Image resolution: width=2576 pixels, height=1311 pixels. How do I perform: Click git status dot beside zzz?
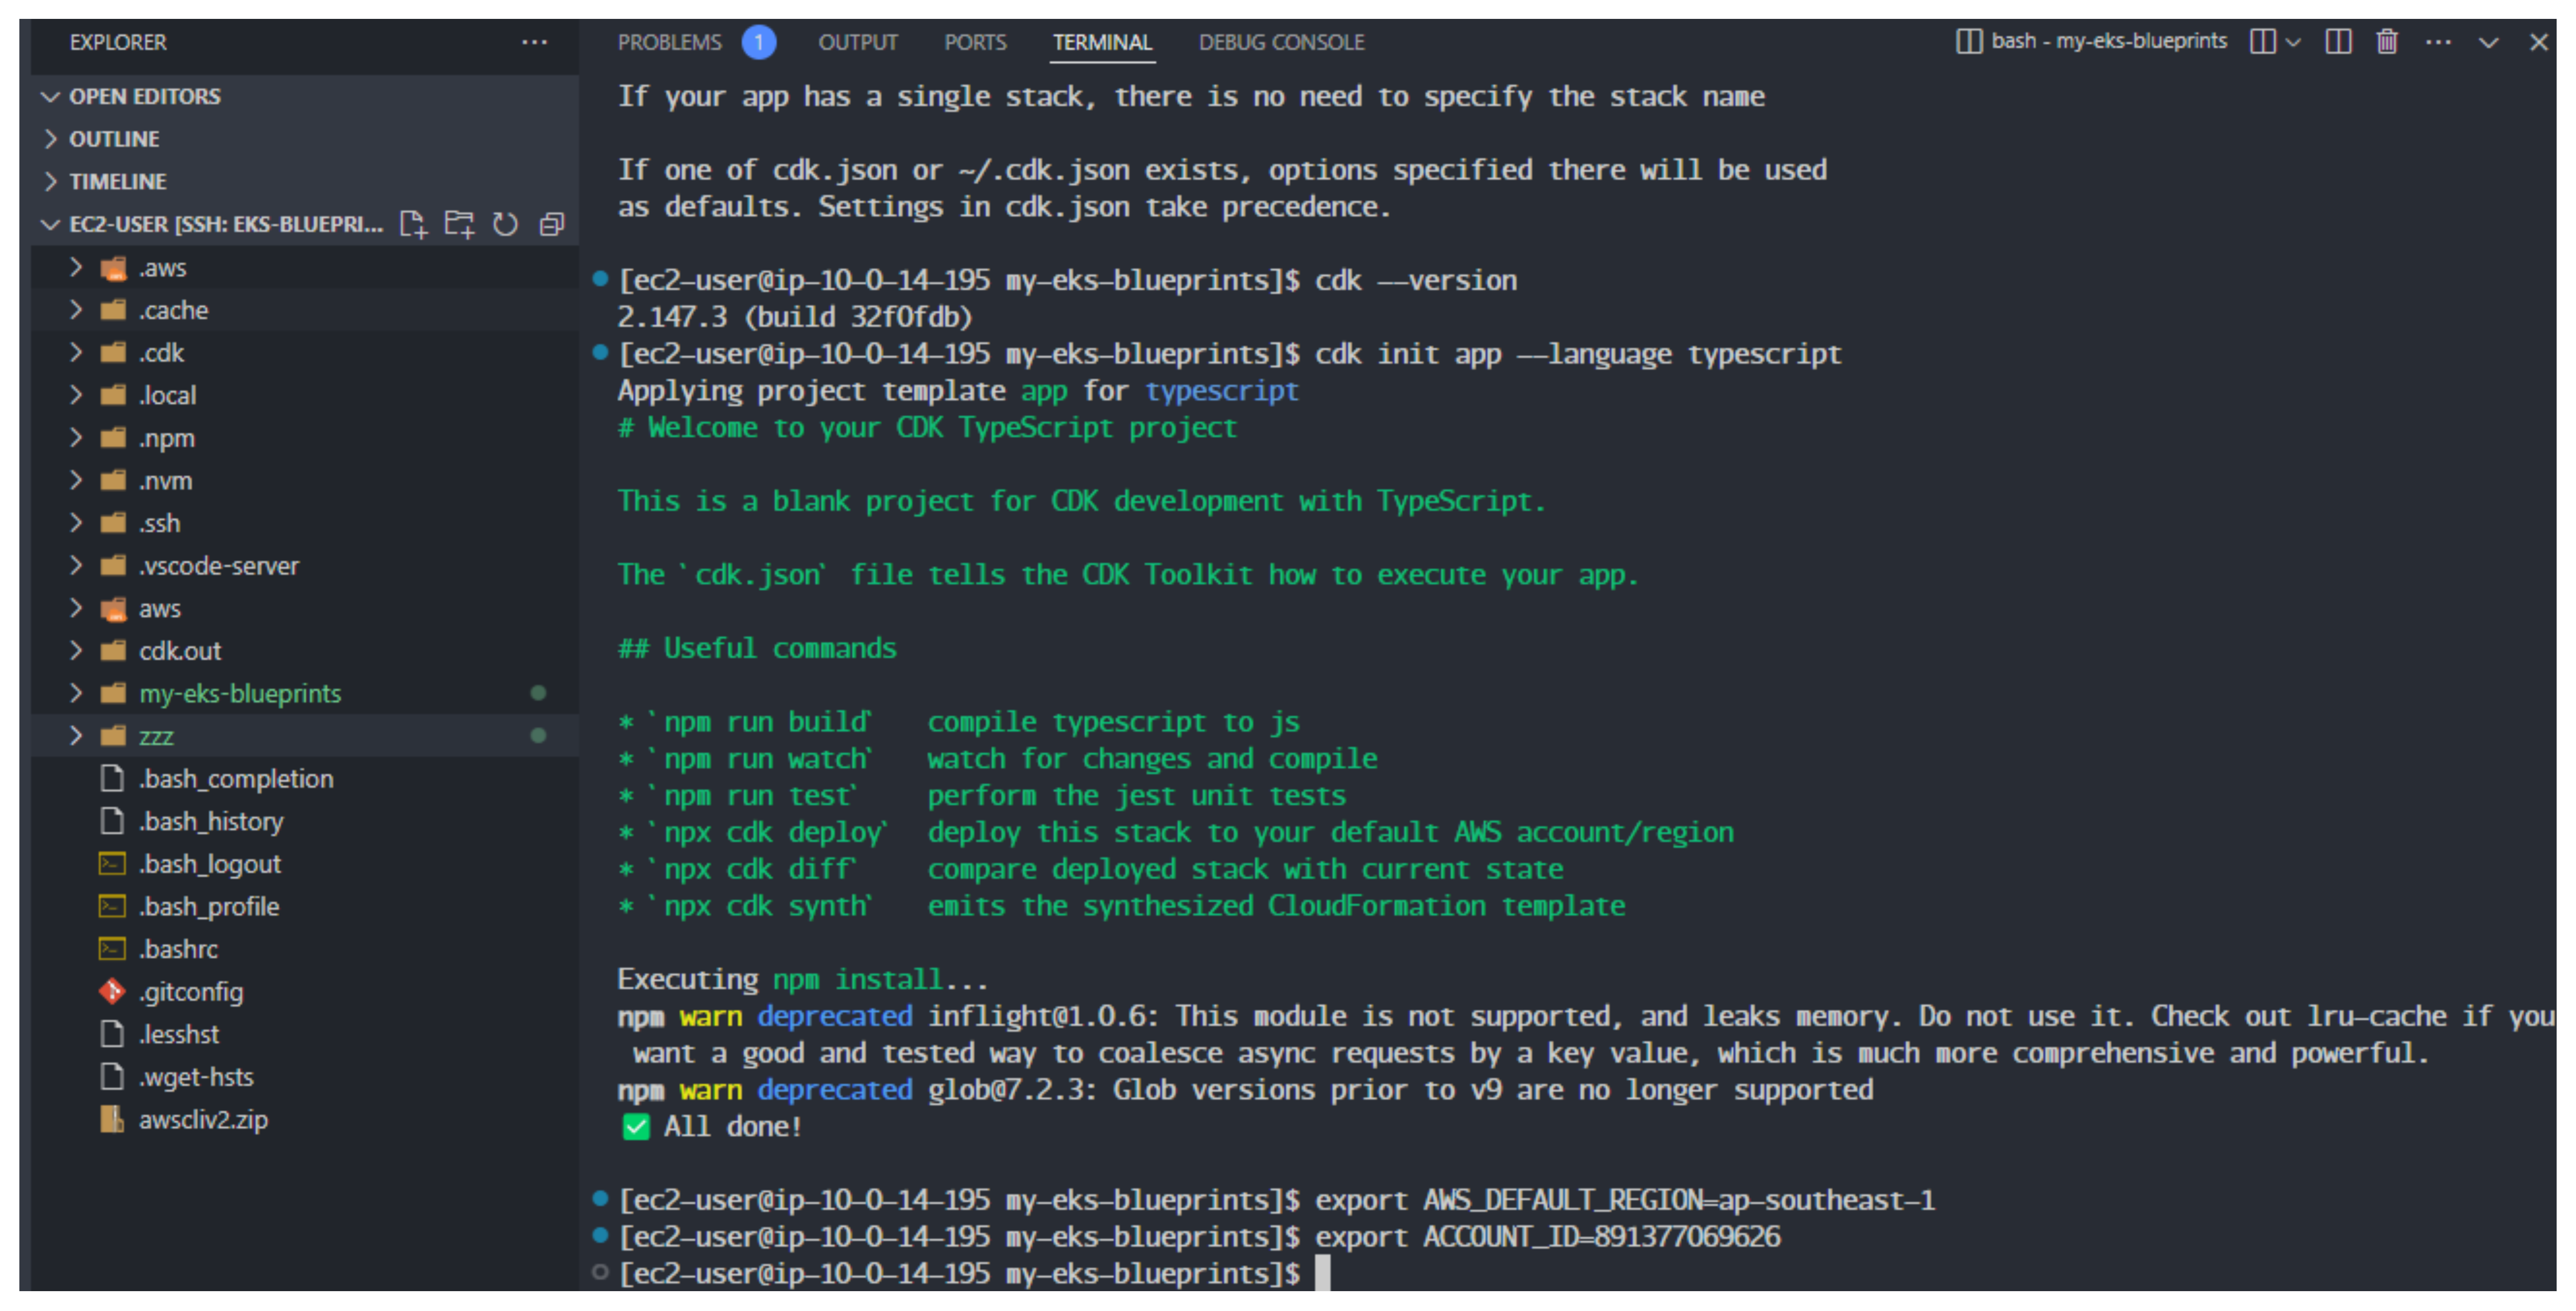point(538,736)
